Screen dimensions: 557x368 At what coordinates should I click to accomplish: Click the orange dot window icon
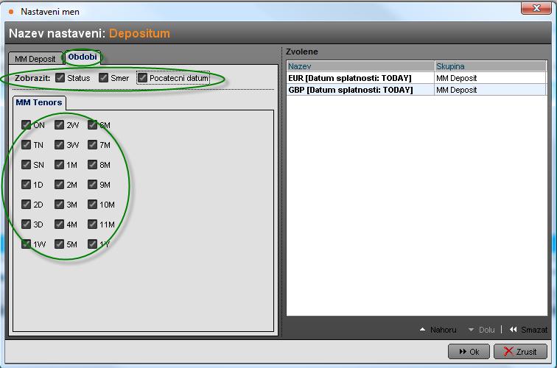(x=11, y=12)
